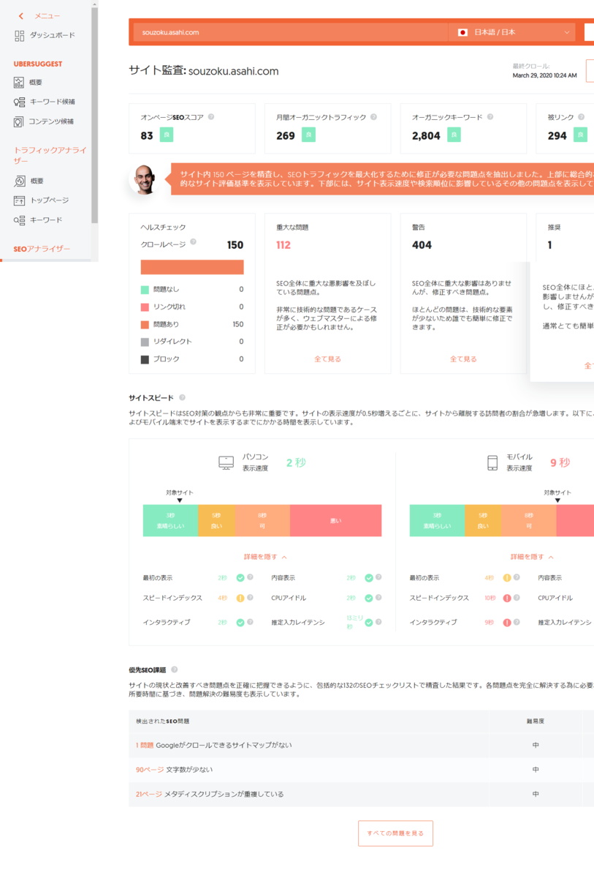
Task: Click the desktop monitor icon for パソコン
Action: click(226, 462)
